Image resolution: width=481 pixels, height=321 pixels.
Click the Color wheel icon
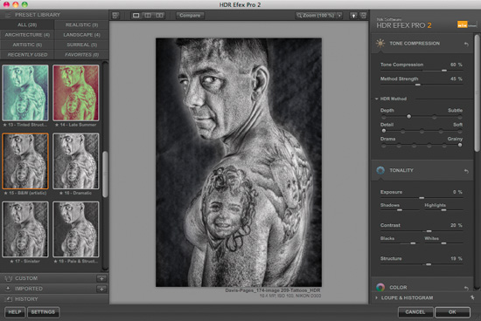coord(380,287)
